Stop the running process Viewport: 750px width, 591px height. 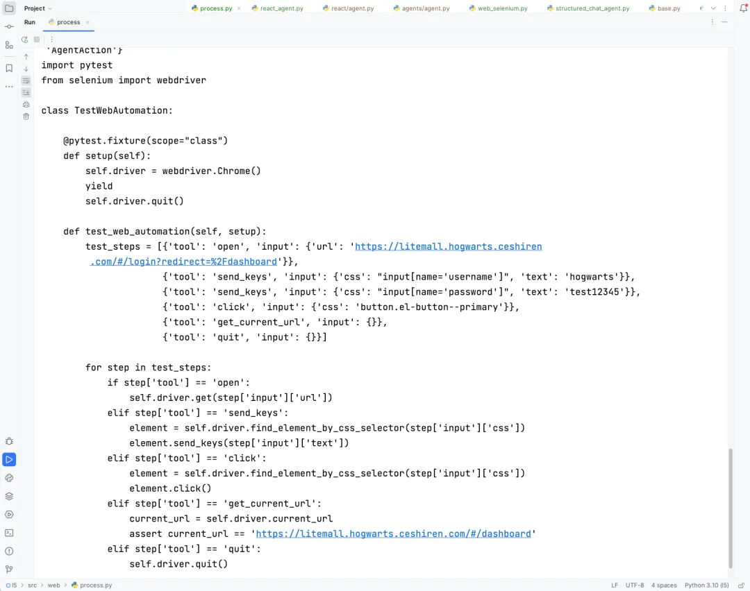tap(37, 40)
